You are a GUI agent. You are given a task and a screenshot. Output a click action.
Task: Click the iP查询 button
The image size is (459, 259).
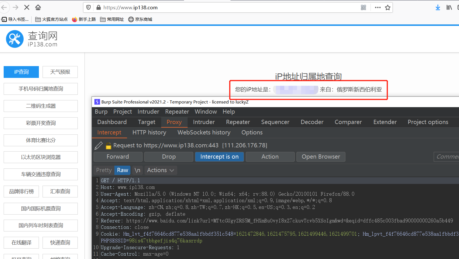click(x=21, y=72)
